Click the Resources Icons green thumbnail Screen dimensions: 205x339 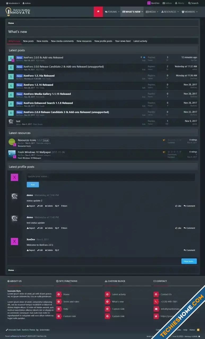pyautogui.click(x=12, y=142)
